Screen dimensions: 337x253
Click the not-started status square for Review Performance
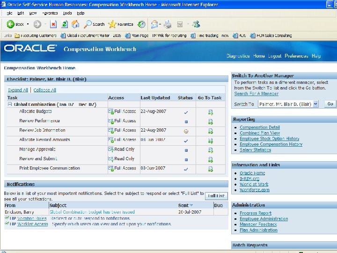186,122
